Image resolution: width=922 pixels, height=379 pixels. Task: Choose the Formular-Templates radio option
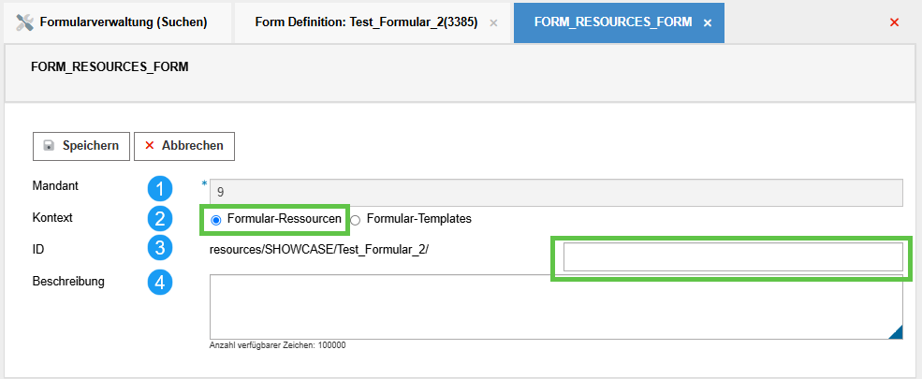356,220
